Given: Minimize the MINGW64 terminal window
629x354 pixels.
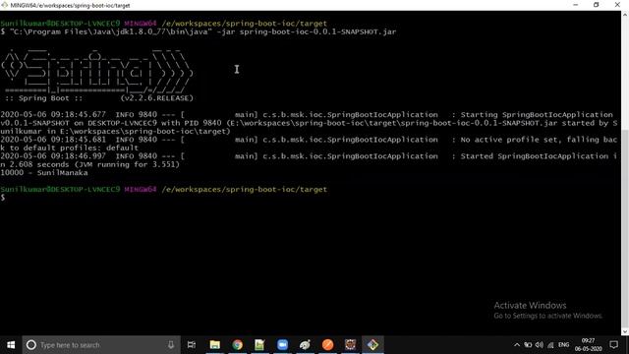Looking at the screenshot, I should [576, 5].
